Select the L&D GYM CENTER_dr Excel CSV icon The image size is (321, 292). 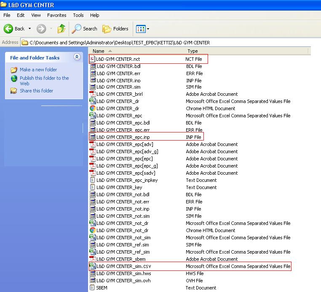point(93,101)
